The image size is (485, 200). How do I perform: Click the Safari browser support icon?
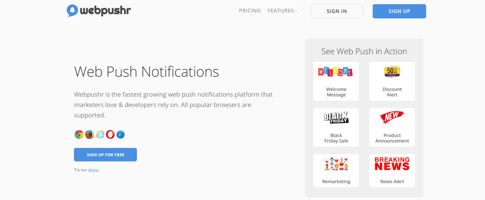121,134
